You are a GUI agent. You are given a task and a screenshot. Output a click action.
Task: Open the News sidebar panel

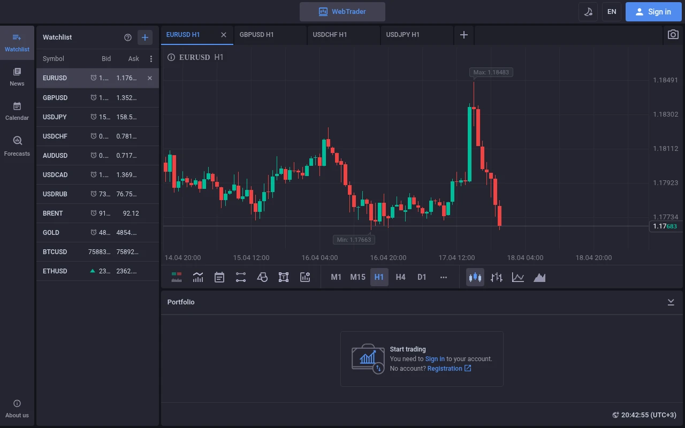17,77
